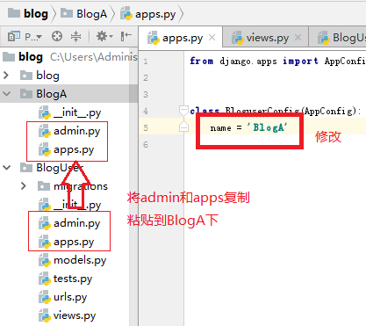Click the Scroll from Source target icon
The height and width of the screenshot is (326, 366).
click(57, 36)
